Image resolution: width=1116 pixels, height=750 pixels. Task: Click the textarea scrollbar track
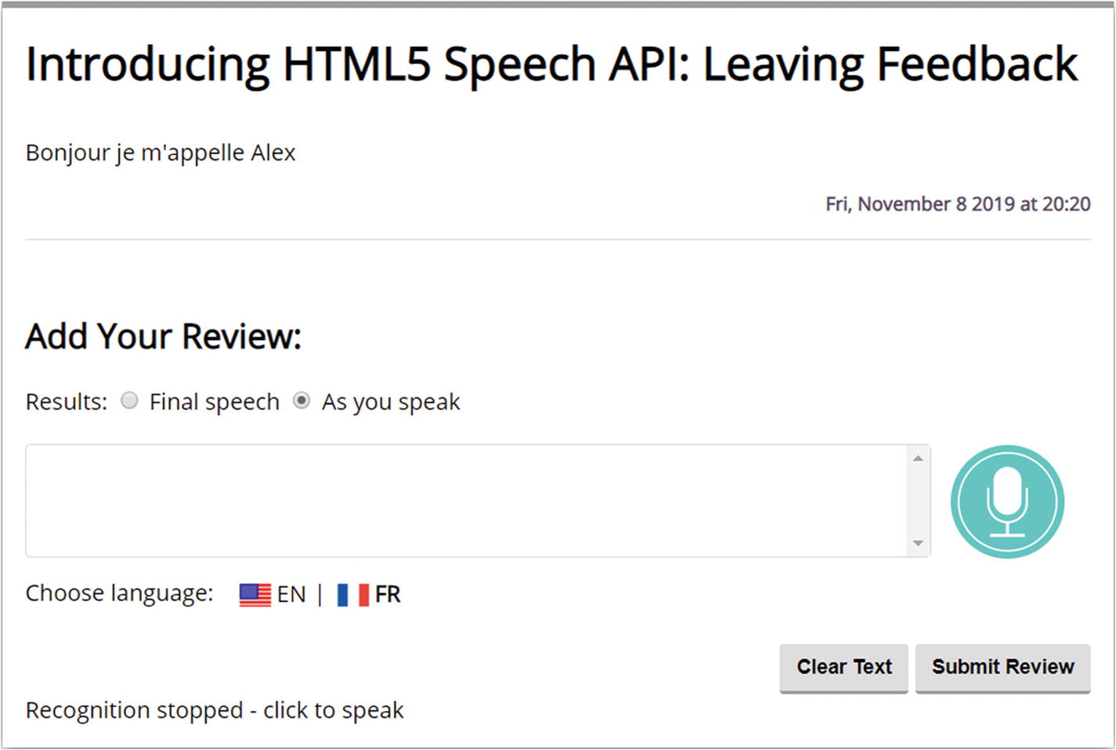(x=918, y=501)
